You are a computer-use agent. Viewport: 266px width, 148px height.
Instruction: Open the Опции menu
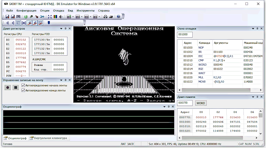point(45,11)
